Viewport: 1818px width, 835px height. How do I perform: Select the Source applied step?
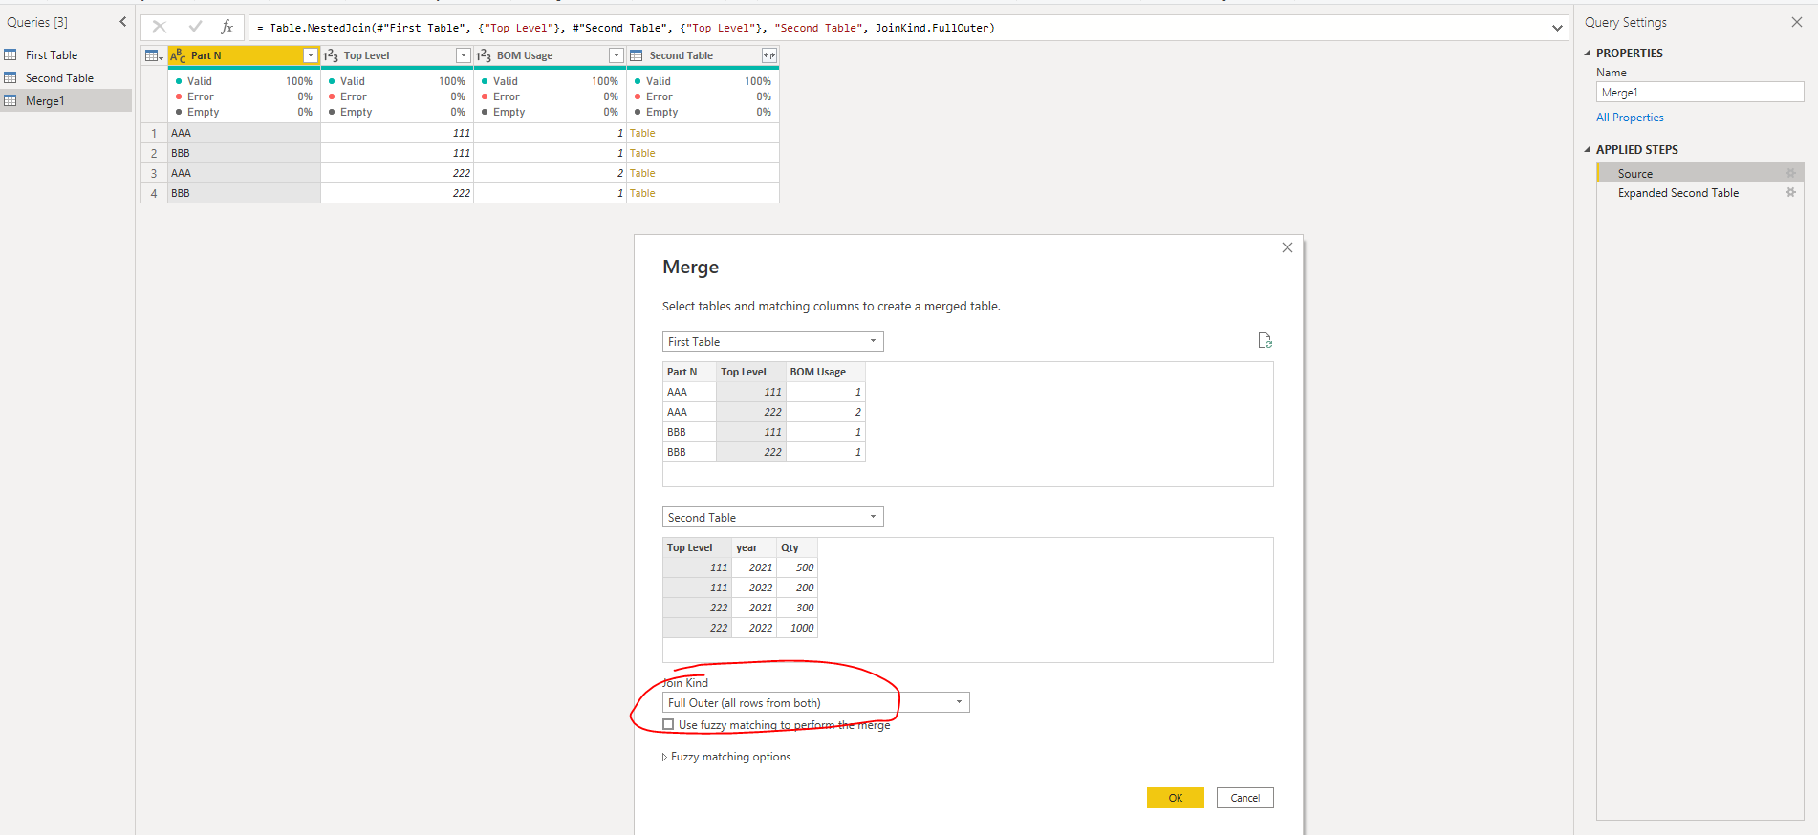point(1699,173)
